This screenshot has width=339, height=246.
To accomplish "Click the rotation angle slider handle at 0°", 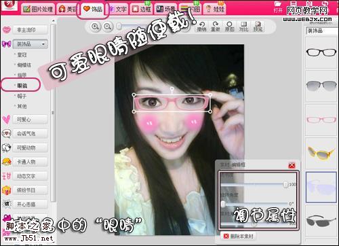I will click(223, 204).
